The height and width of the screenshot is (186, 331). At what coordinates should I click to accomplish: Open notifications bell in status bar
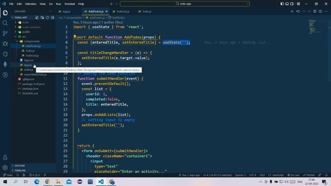(326, 175)
